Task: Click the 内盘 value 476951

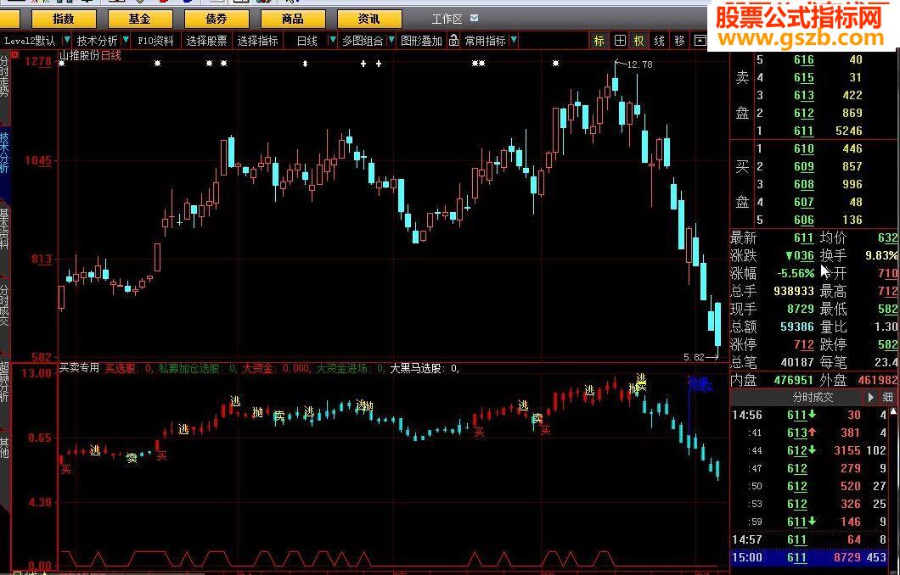Action: coord(793,380)
